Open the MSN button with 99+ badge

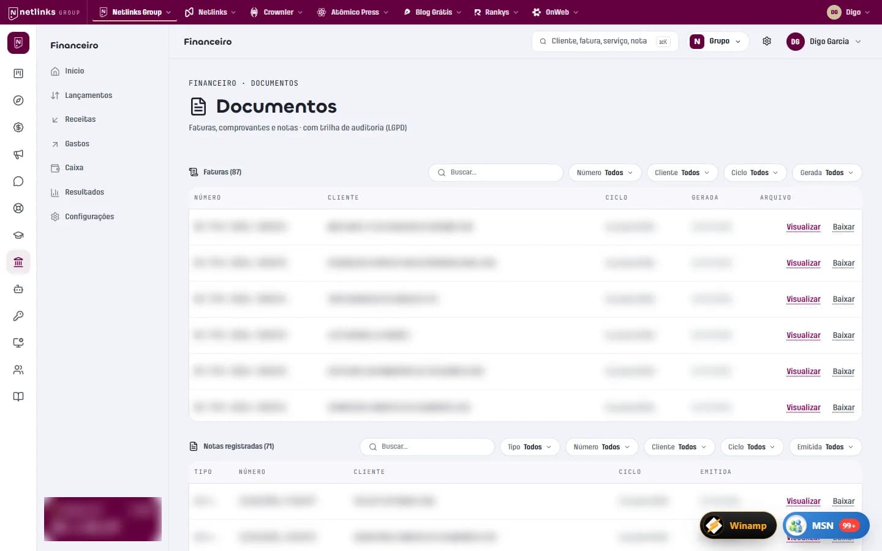826,525
